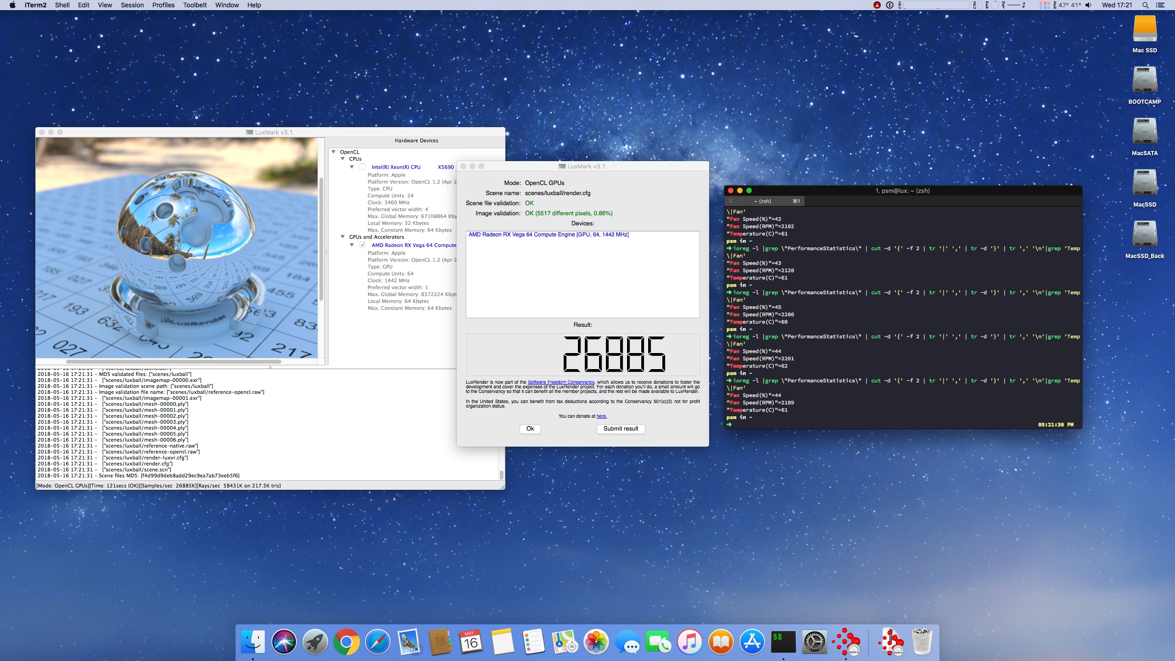Open the Profiles menu in menu bar
Image resolution: width=1175 pixels, height=661 pixels.
[163, 5]
